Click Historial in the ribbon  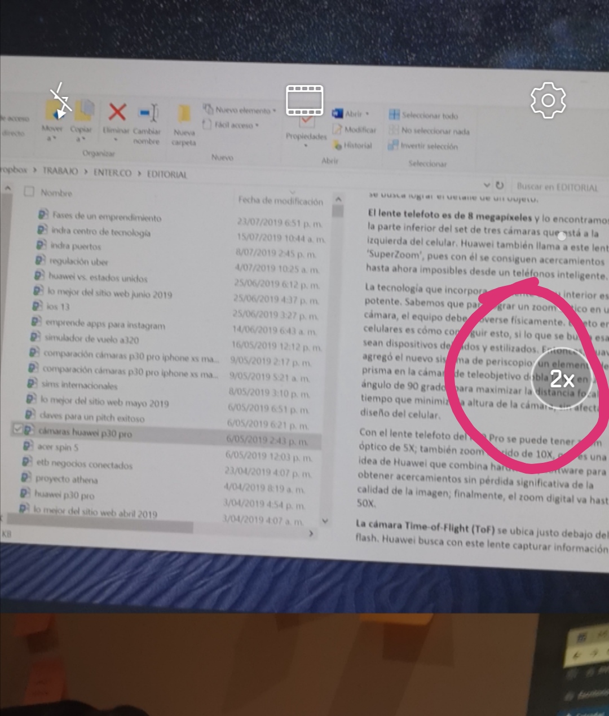click(x=352, y=145)
